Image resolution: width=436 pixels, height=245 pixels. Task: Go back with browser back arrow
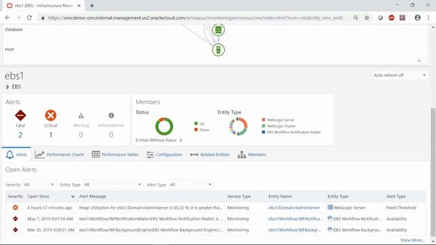[7, 18]
